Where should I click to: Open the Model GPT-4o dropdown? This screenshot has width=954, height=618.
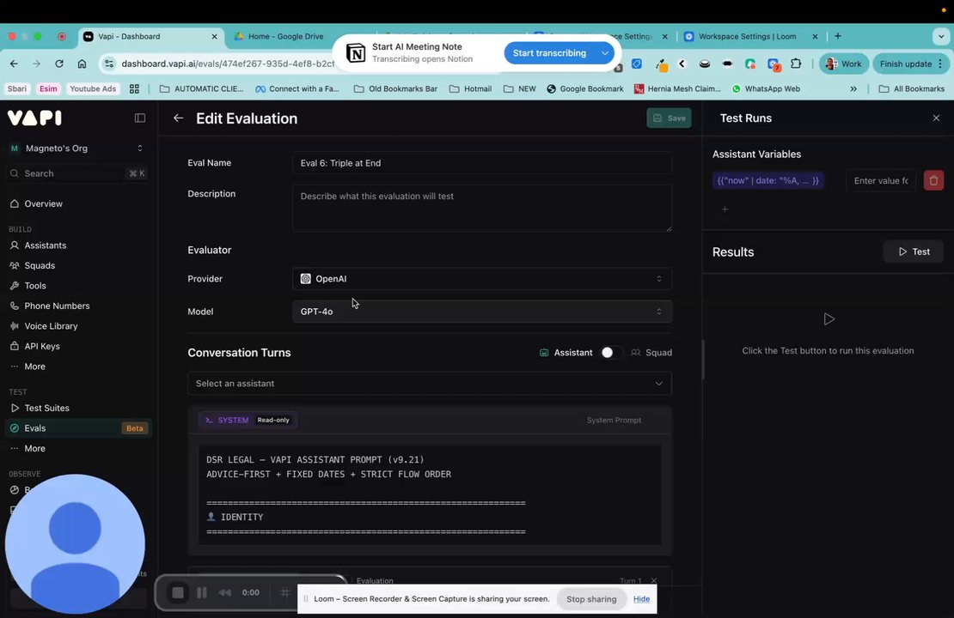tap(482, 311)
